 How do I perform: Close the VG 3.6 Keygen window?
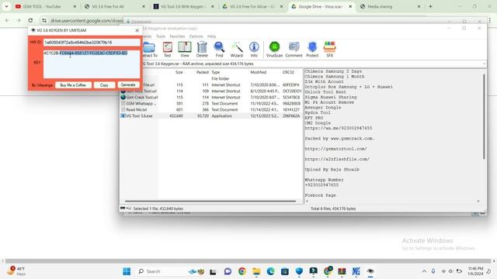137,30
